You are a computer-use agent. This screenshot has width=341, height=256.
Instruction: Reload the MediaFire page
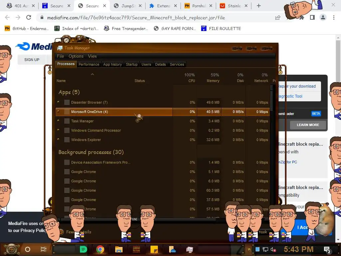point(29,17)
